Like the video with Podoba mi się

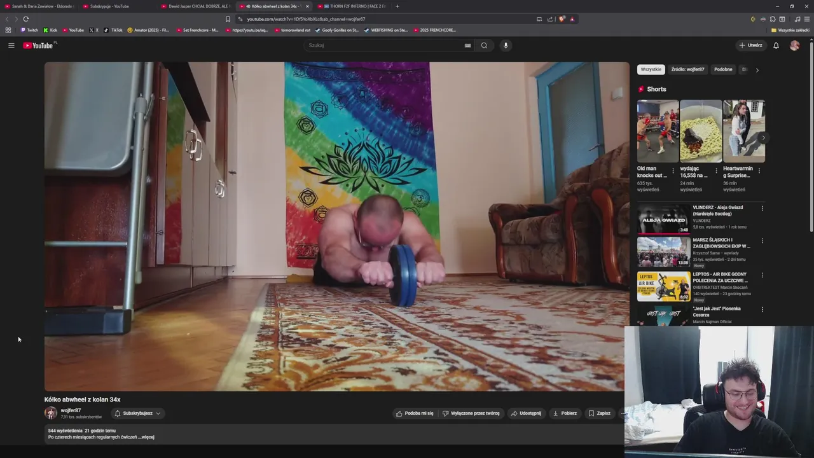click(415, 413)
